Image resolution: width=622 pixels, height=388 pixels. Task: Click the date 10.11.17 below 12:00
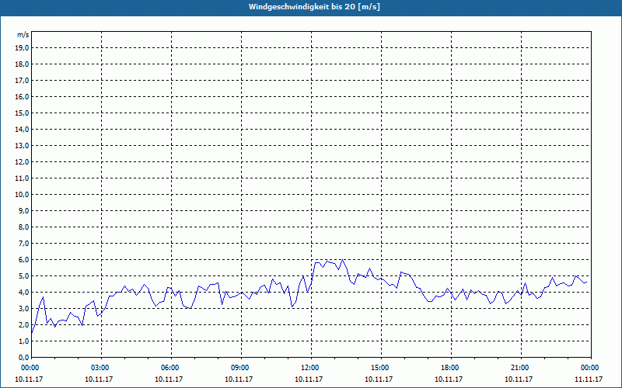click(x=309, y=379)
